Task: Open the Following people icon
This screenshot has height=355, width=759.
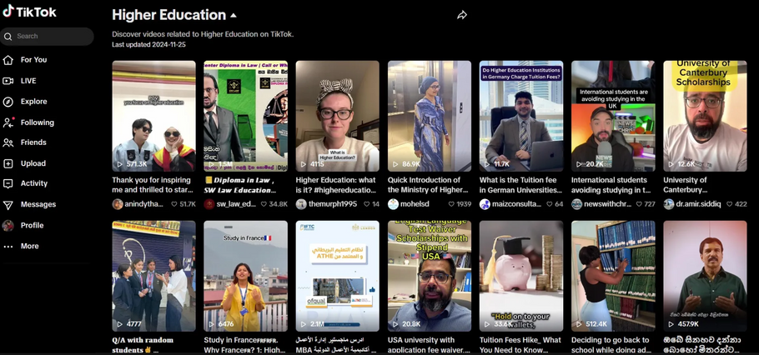Action: click(8, 122)
